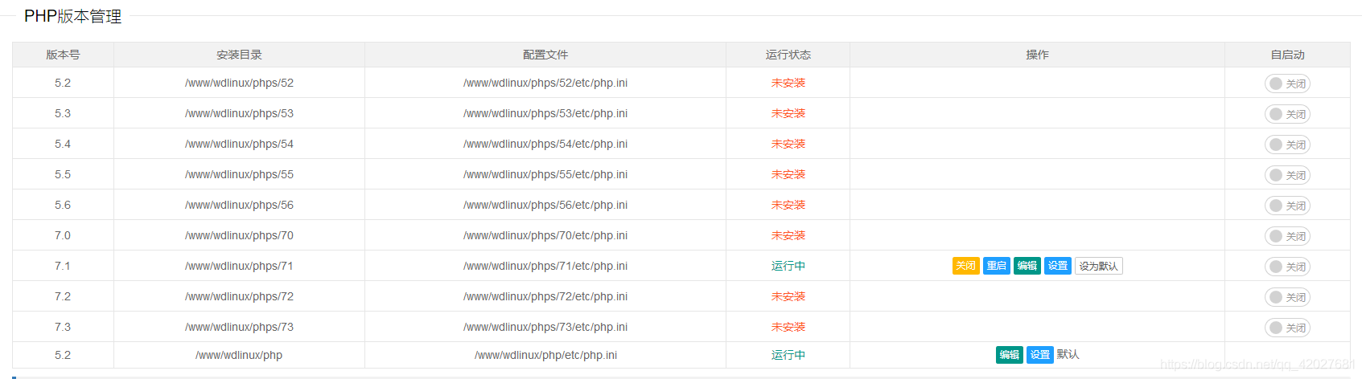Click config file /www/wdlinux/phps/52/etc/php.ini

[545, 83]
